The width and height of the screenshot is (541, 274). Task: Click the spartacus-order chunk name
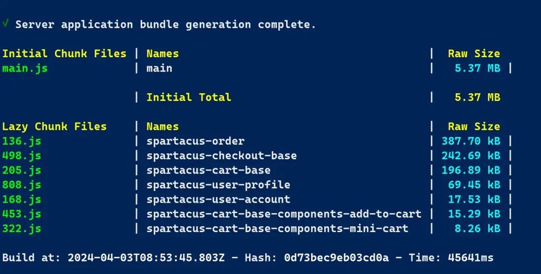pos(195,141)
